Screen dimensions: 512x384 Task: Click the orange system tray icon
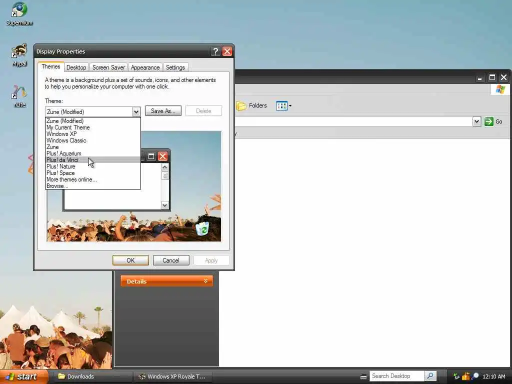tap(465, 376)
